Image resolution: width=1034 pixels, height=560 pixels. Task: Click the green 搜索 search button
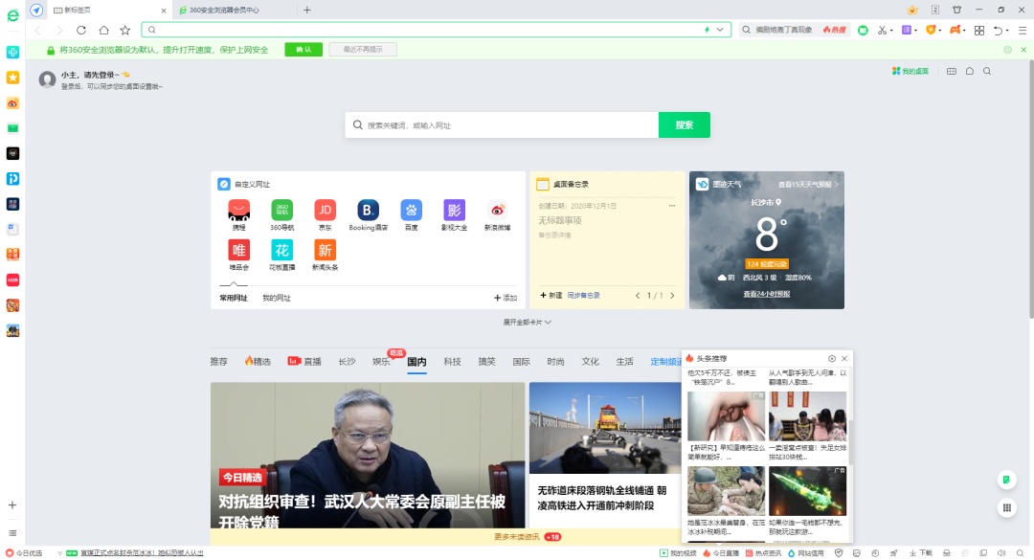[685, 124]
